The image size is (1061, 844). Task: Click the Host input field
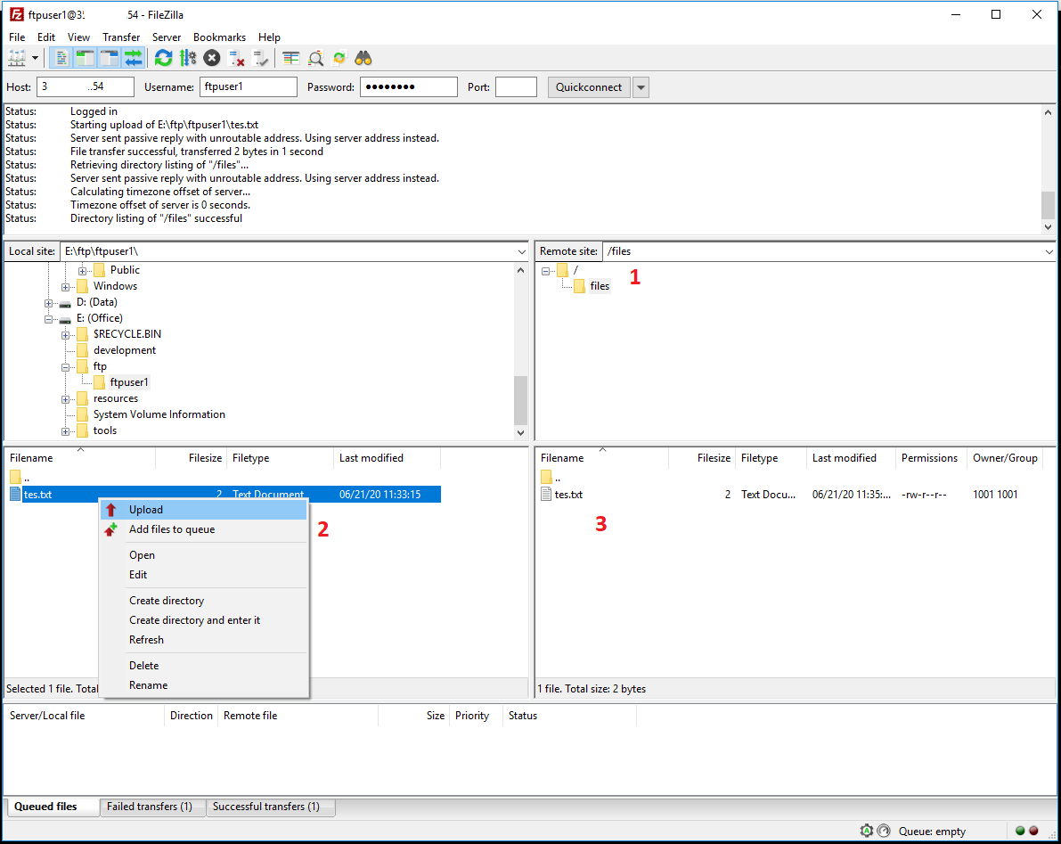(86, 86)
